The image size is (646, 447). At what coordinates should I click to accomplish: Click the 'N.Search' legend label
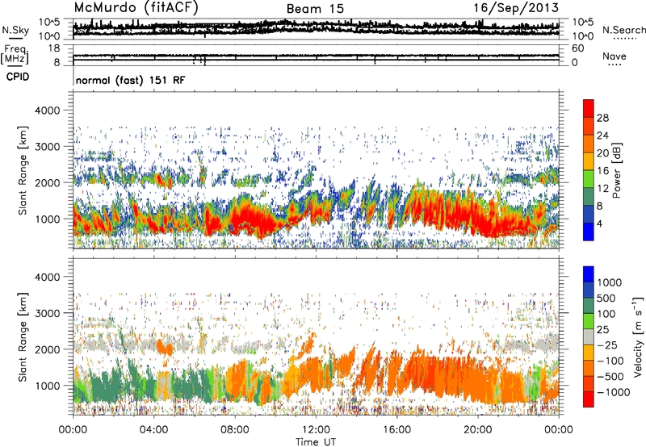click(623, 30)
